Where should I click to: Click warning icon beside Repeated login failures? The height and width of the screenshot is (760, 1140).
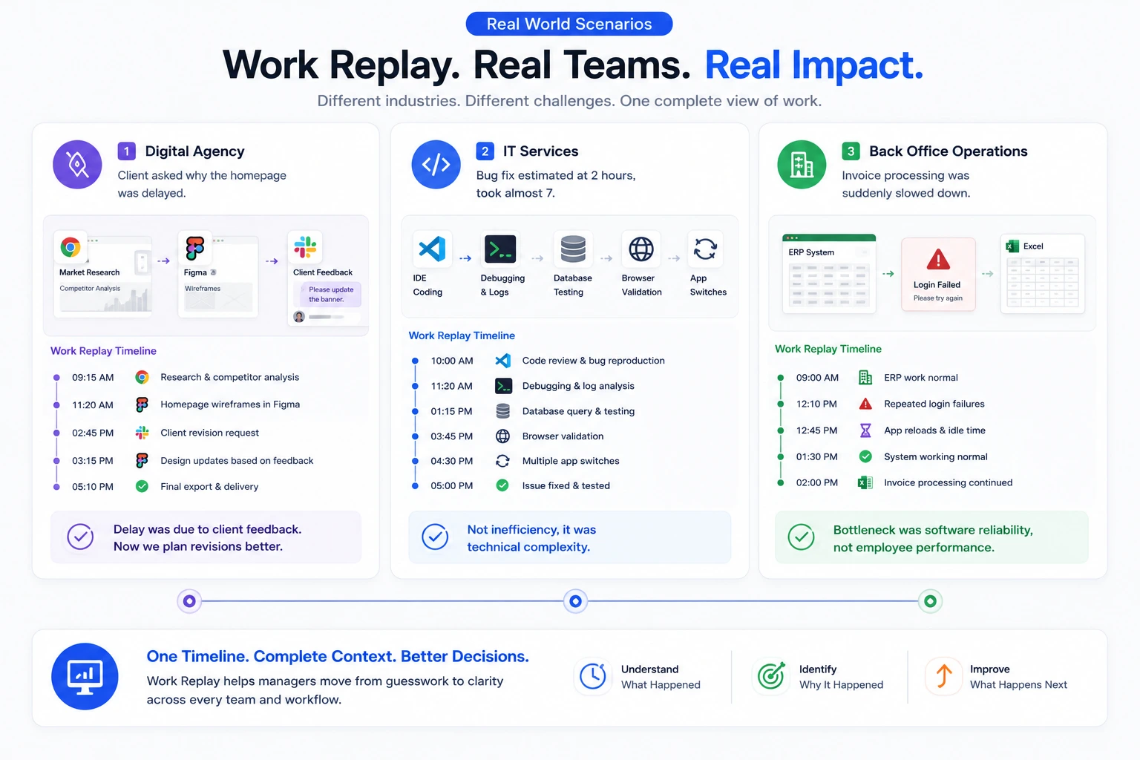click(865, 404)
